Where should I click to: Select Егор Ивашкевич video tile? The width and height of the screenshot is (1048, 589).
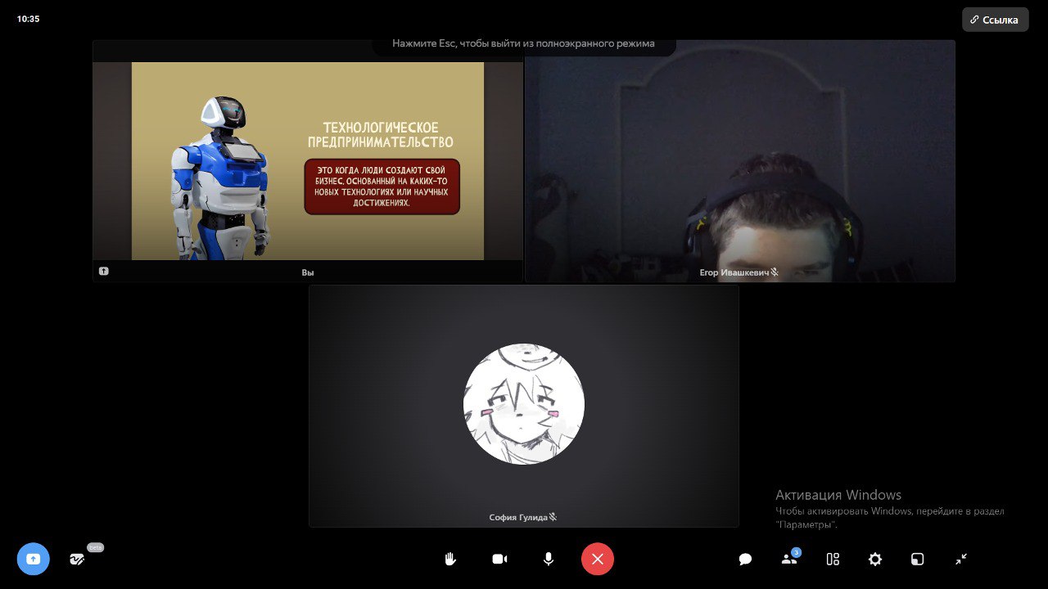740,161
